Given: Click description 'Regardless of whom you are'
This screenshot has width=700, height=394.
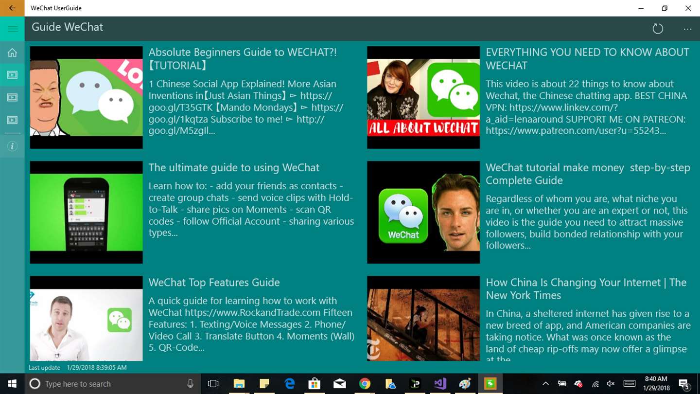Looking at the screenshot, I should pos(587,222).
